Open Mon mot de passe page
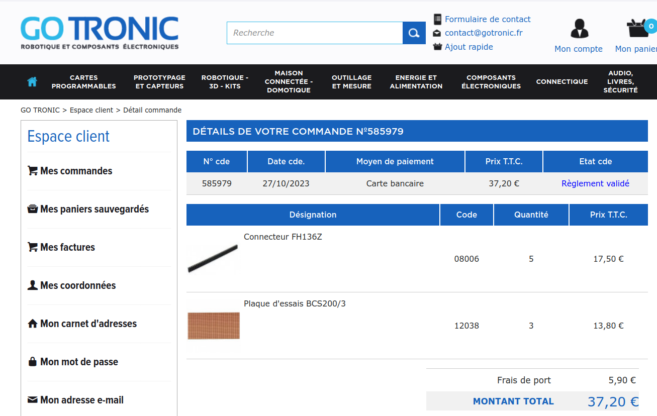Screen dimensions: 657x416 tap(79, 362)
